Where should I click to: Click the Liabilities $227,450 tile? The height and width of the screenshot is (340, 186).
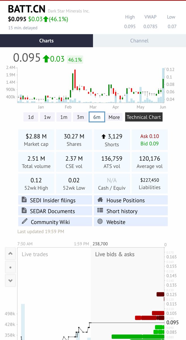point(150,184)
